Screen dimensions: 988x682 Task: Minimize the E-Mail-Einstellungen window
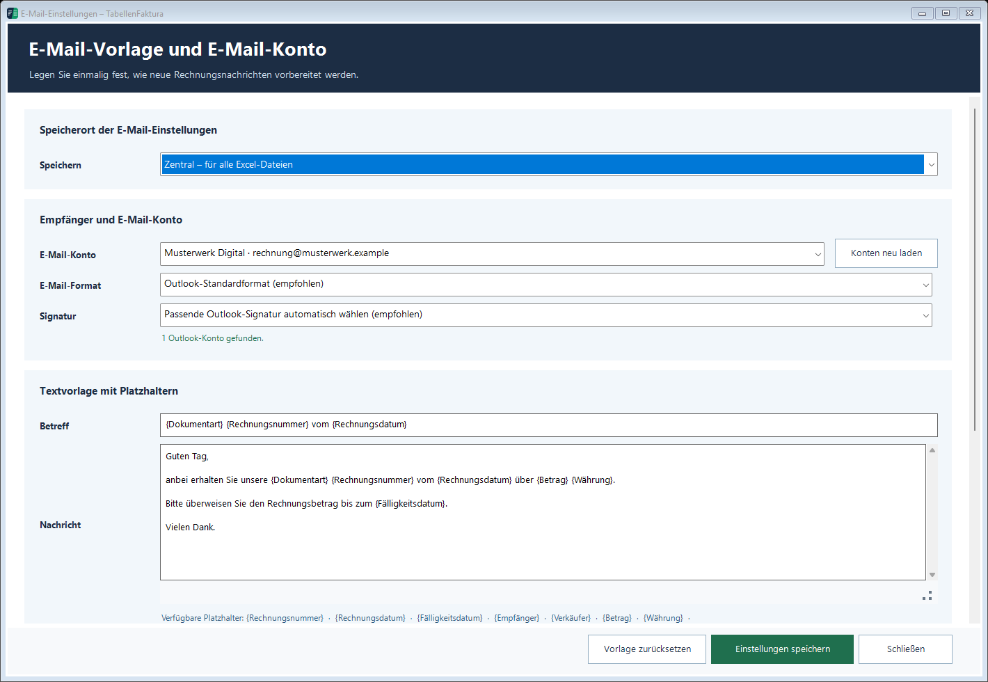pos(922,13)
